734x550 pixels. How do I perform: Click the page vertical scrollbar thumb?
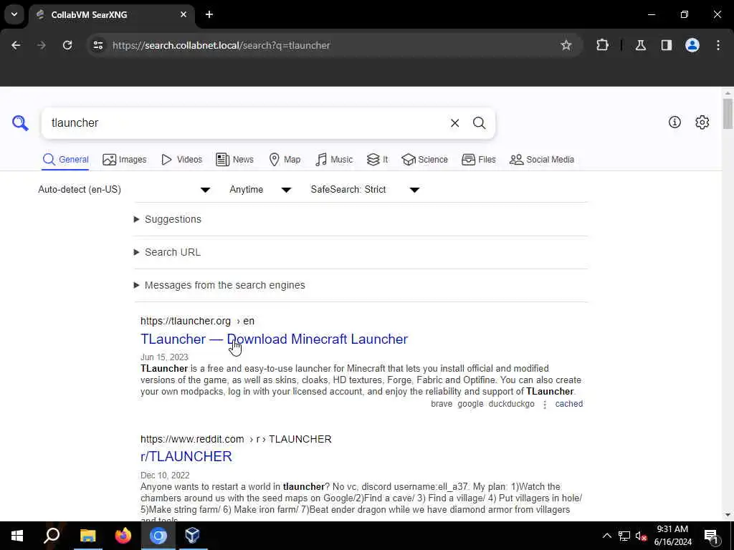728,114
